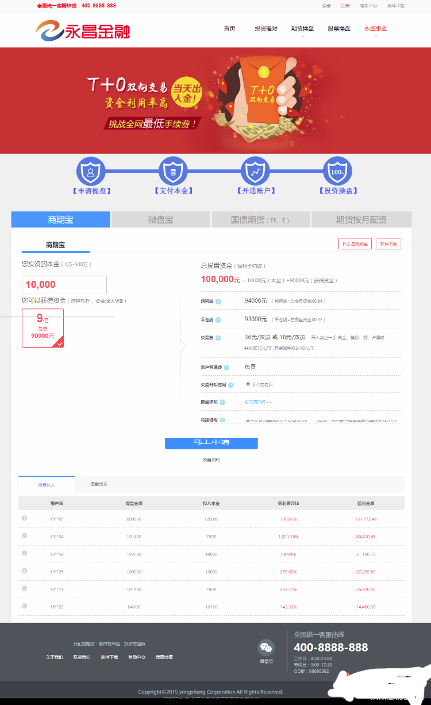Image resolution: width=431 pixels, height=705 pixels.
Task: Click rank 2 badge in 操盘达人 table
Action: [25, 536]
